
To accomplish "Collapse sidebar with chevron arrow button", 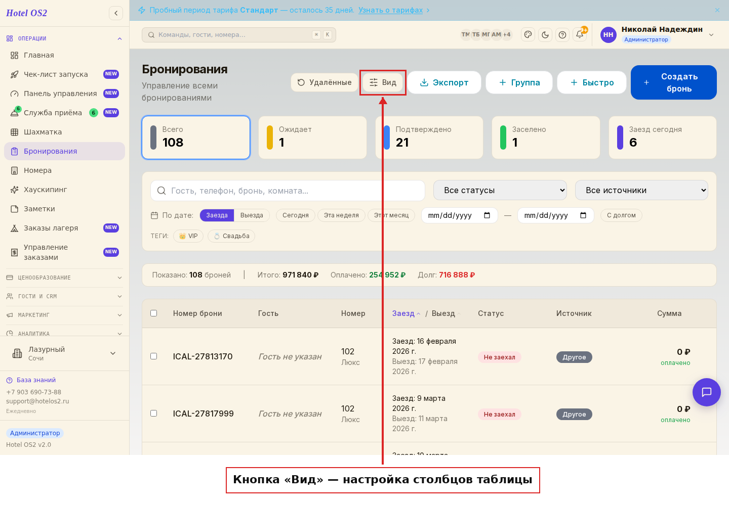I will (x=116, y=13).
